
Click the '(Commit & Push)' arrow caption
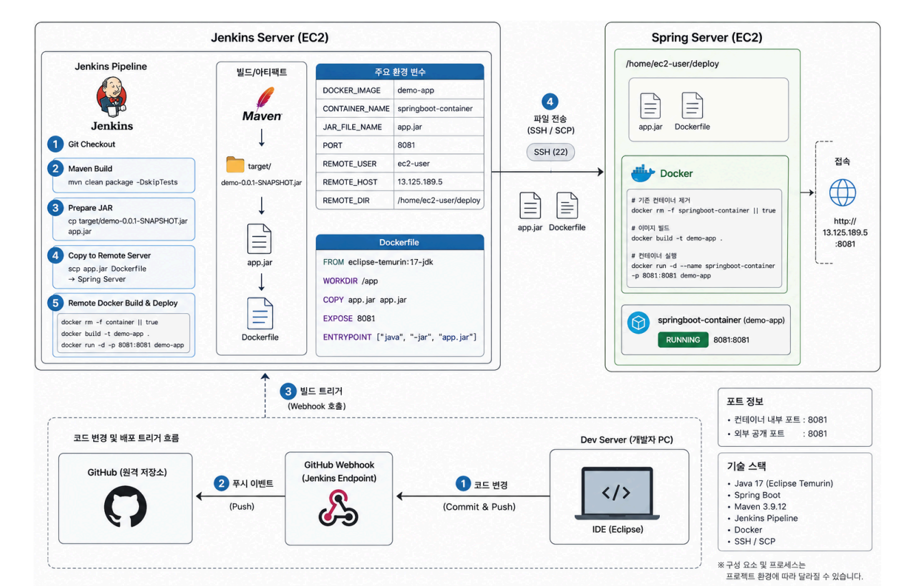[479, 506]
